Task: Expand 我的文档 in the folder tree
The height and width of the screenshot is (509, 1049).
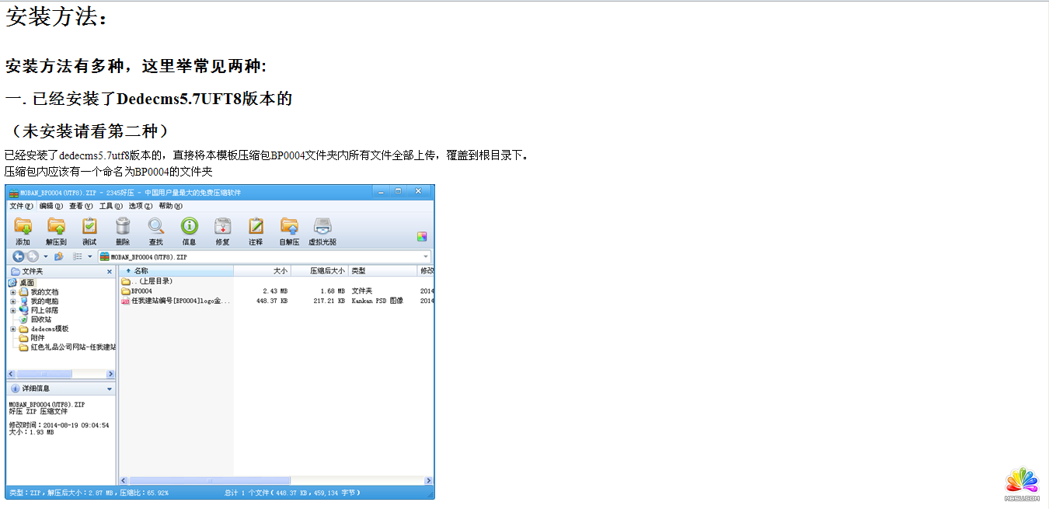Action: click(13, 291)
